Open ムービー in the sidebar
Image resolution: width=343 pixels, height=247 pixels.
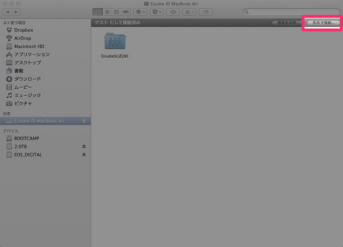46,87
